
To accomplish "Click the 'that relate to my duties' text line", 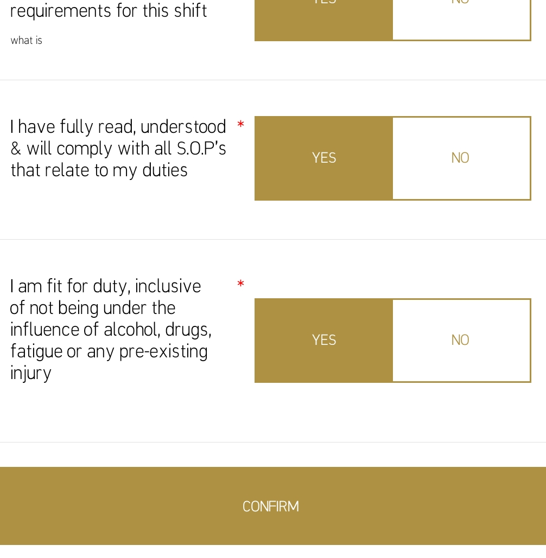I will (99, 170).
